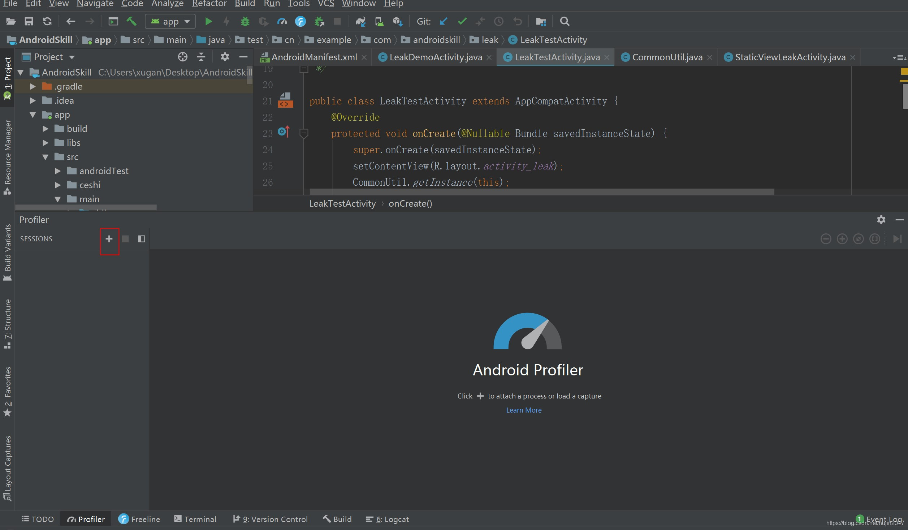Click the Make Project hammer icon
The width and height of the screenshot is (908, 530).
[131, 22]
